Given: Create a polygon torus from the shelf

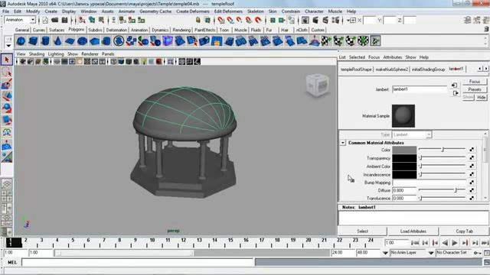Looking at the screenshot, I should [82, 40].
